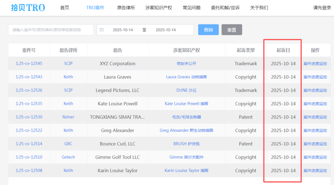The image size is (334, 185).
Task: Open the 涉案知识产权 navigation page
Action: tap(159, 8)
